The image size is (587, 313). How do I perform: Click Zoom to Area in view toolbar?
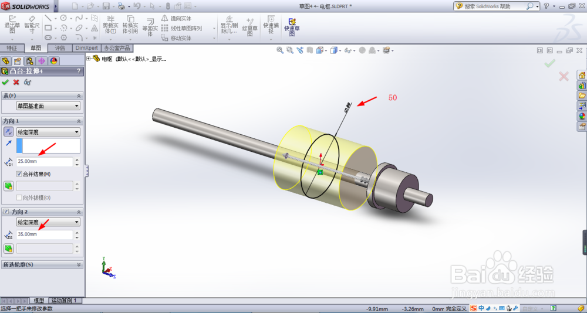tap(290, 50)
